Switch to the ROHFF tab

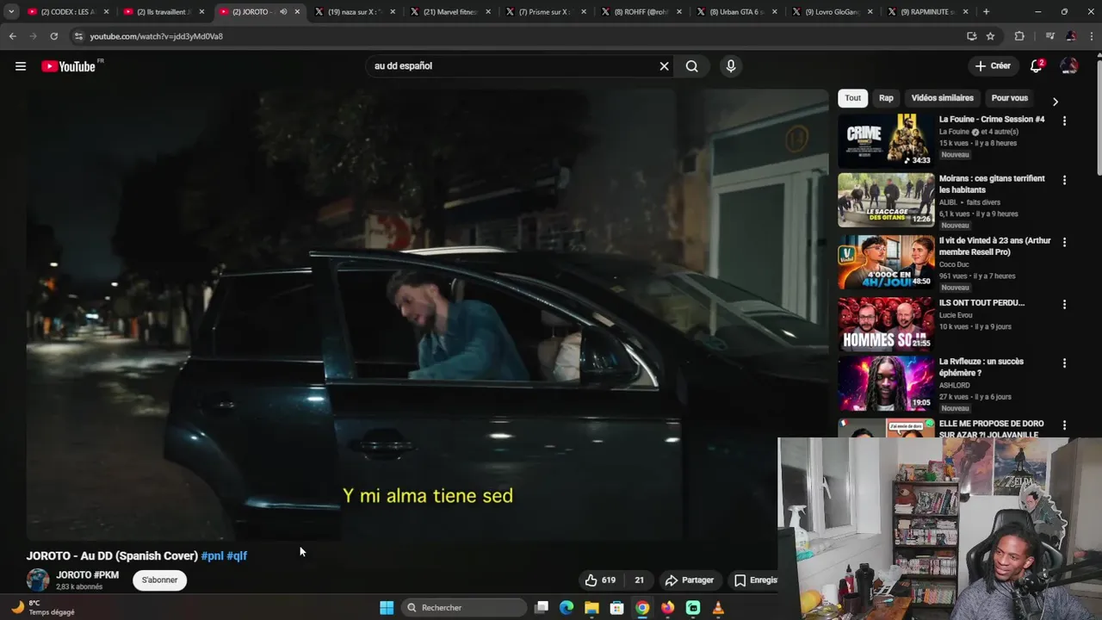coord(641,12)
